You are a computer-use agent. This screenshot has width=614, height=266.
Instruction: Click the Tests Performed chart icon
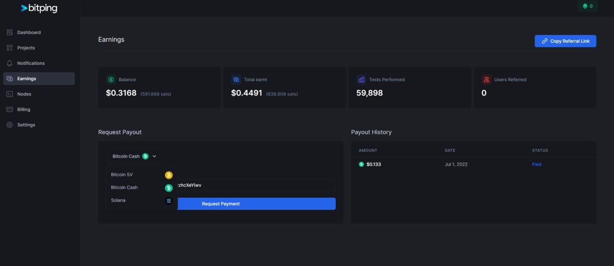pos(361,80)
